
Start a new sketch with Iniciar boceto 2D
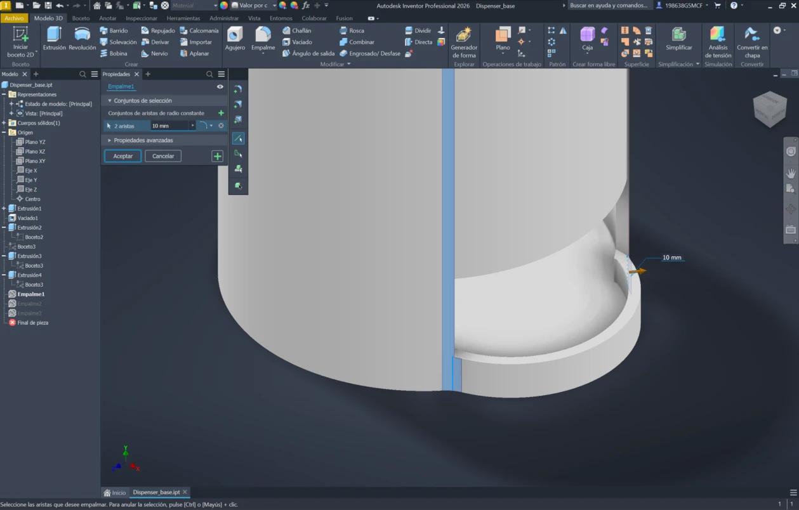coord(21,42)
